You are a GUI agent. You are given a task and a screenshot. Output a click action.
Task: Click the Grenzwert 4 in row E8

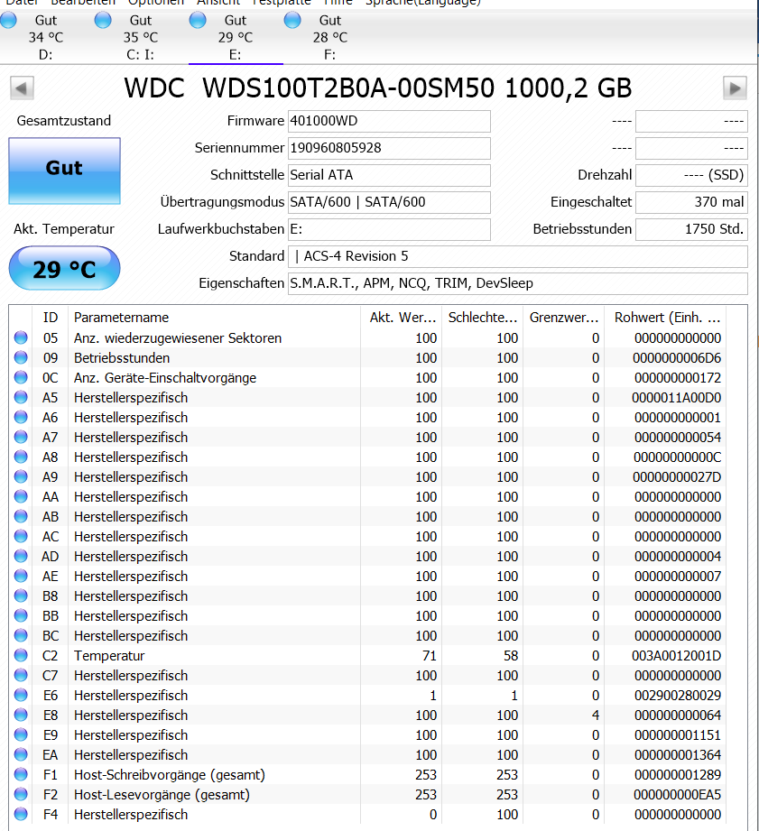(596, 716)
